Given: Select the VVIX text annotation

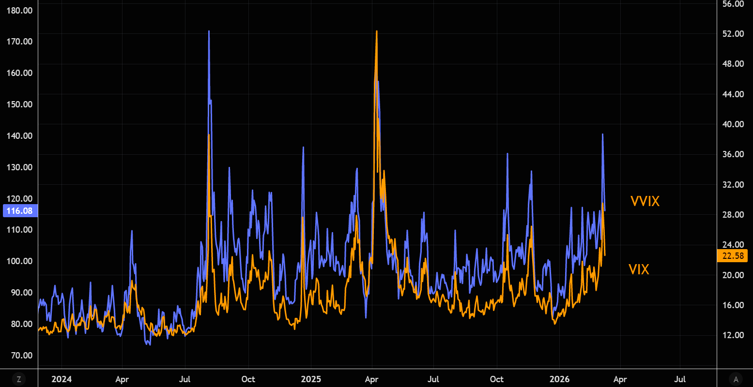Looking at the screenshot, I should 645,201.
